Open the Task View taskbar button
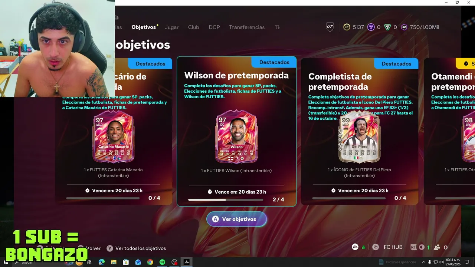This screenshot has height=267, width=475. 89,262
